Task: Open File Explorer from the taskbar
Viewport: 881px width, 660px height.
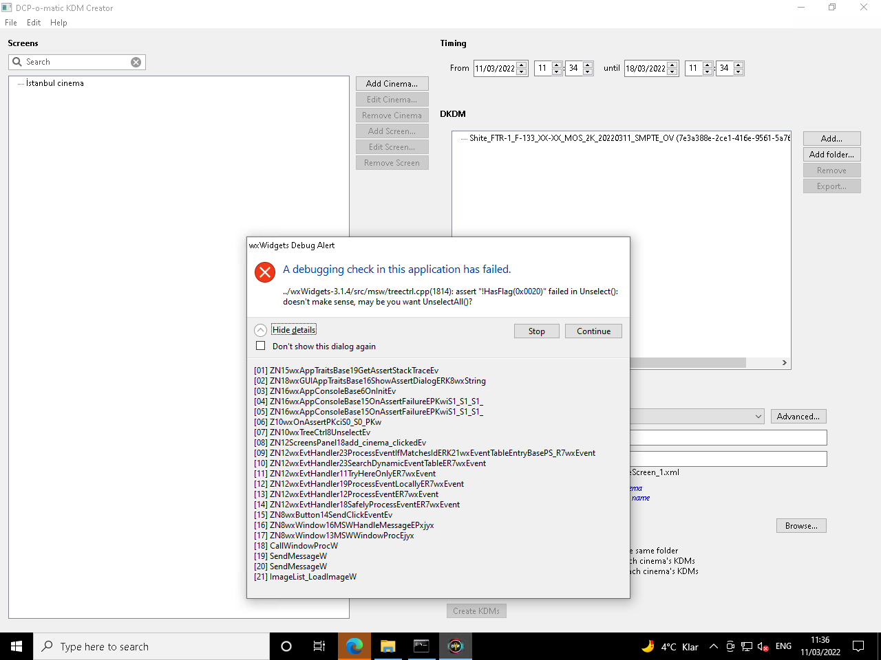Action: click(x=388, y=646)
